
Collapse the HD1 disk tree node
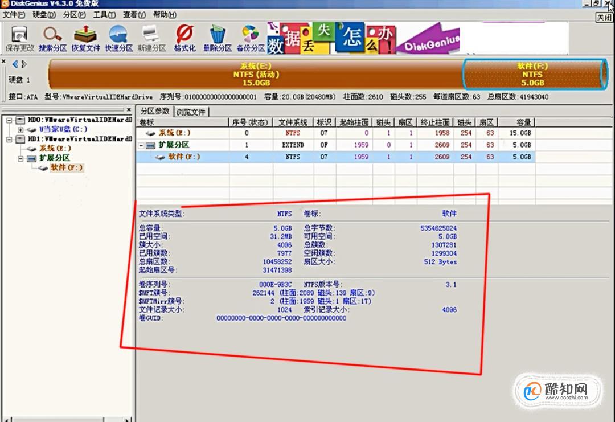pyautogui.click(x=10, y=139)
